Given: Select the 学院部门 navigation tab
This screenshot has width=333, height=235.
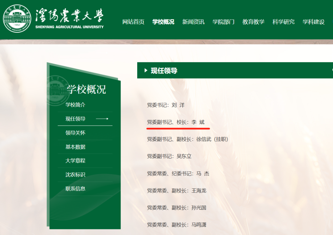Looking at the screenshot, I should 224,22.
